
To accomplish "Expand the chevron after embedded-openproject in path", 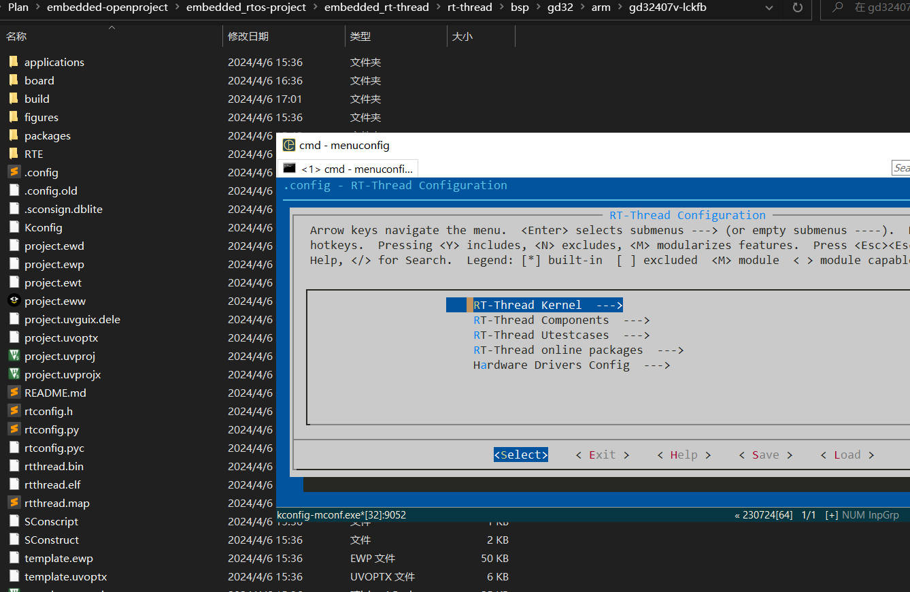I will (x=177, y=7).
